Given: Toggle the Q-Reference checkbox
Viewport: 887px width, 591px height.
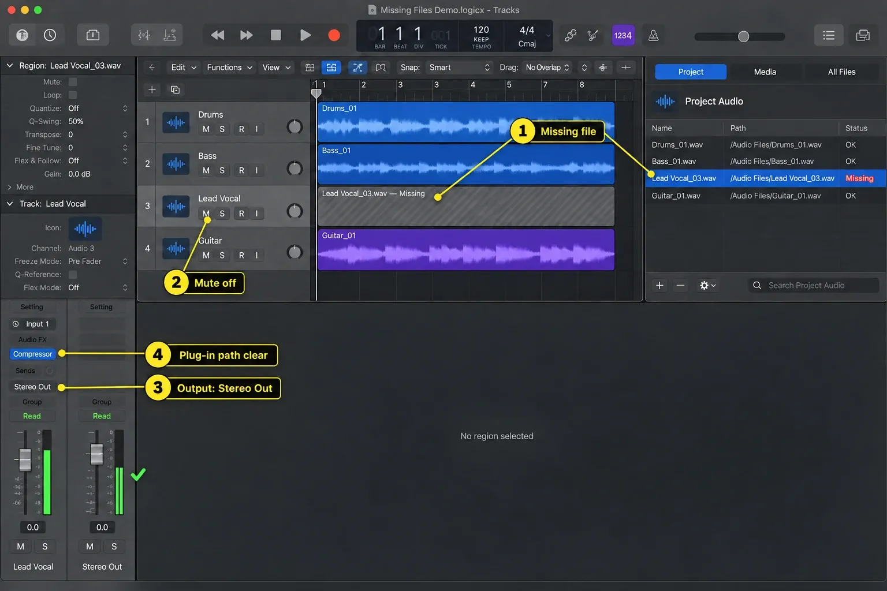Looking at the screenshot, I should (x=73, y=275).
